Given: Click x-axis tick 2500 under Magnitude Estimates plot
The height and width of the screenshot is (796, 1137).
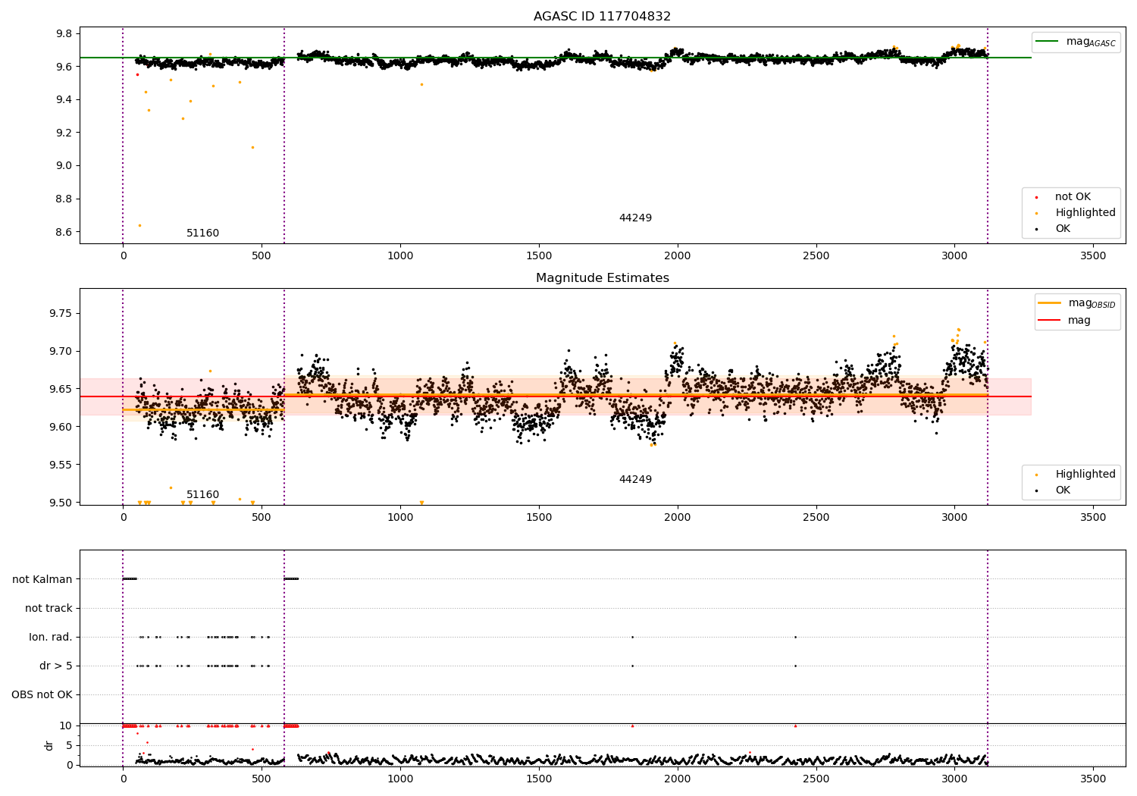Looking at the screenshot, I should 816,519.
